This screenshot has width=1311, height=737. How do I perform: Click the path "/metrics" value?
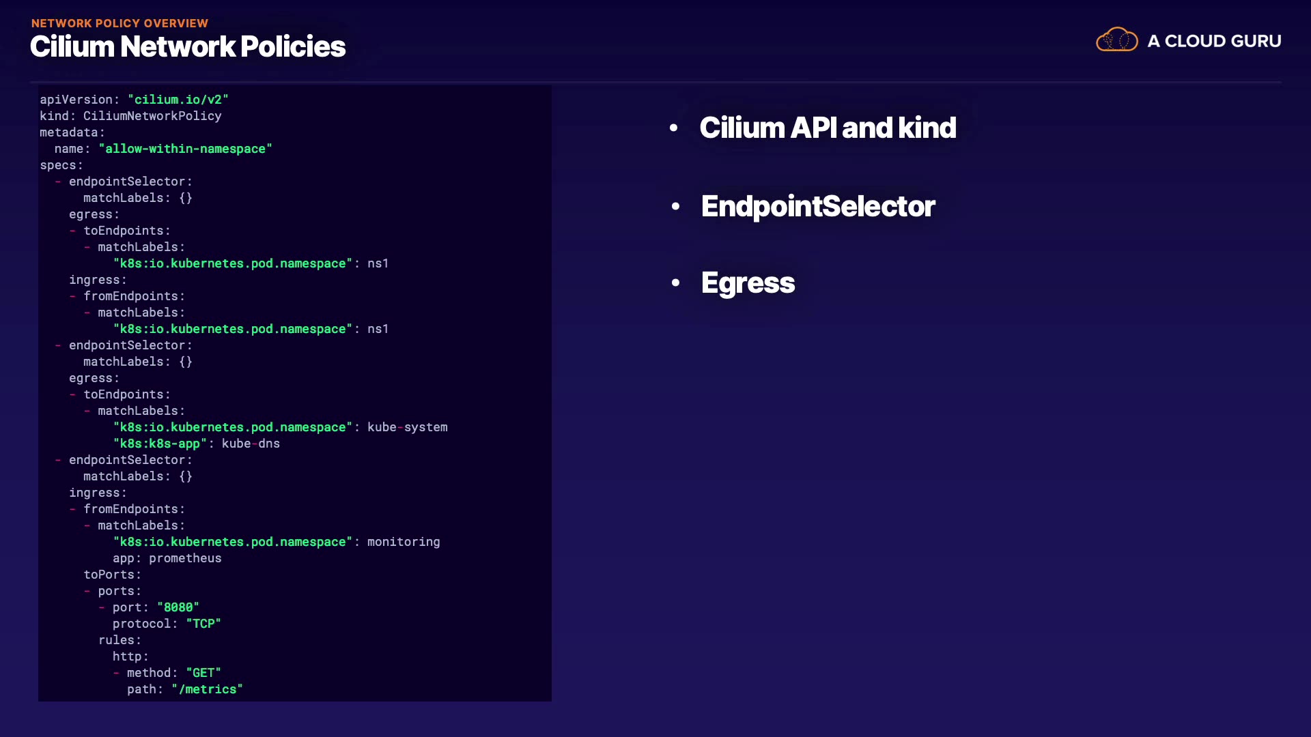coord(207,689)
